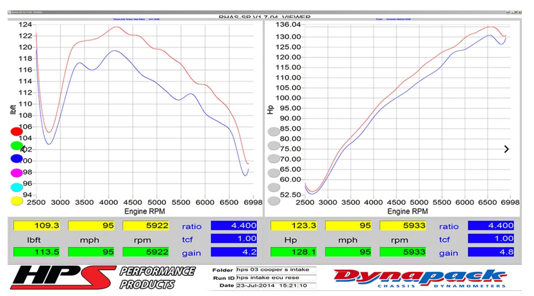This screenshot has width=534, height=296.
Task: Click the tcf 1.00 field under torque chart
Action: click(x=234, y=239)
